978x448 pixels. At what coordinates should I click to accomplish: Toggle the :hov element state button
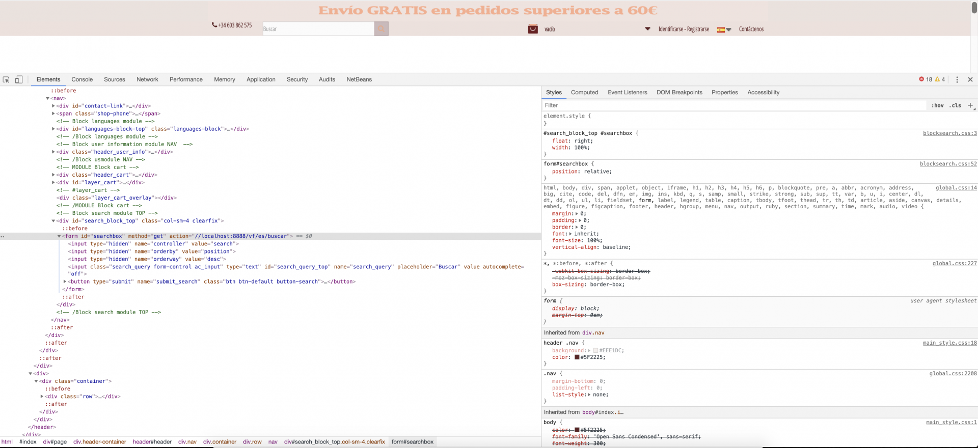(937, 105)
